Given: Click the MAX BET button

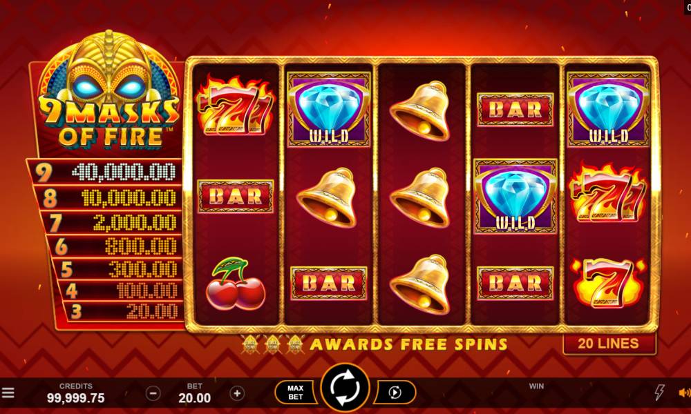Looking at the screenshot, I should pyautogui.click(x=295, y=392).
